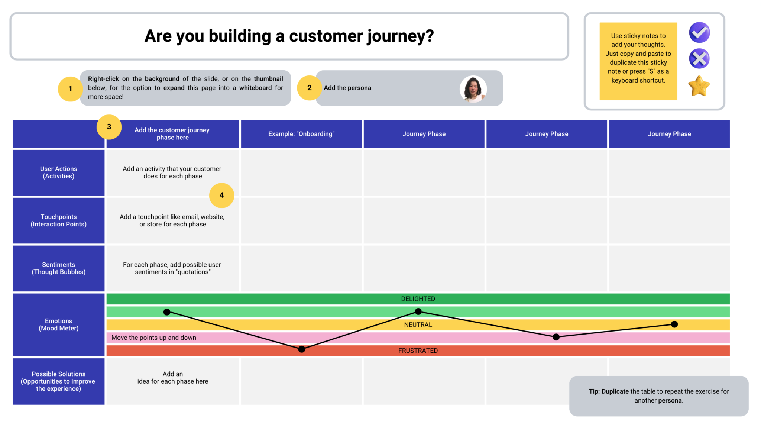Click the yellow number 4 badge
Screen dimensions: 761x423
pos(221,195)
